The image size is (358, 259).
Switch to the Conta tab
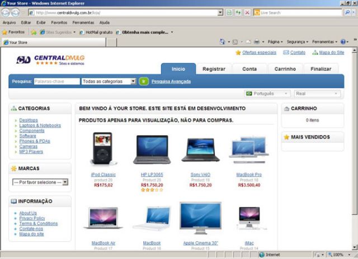pyautogui.click(x=249, y=69)
